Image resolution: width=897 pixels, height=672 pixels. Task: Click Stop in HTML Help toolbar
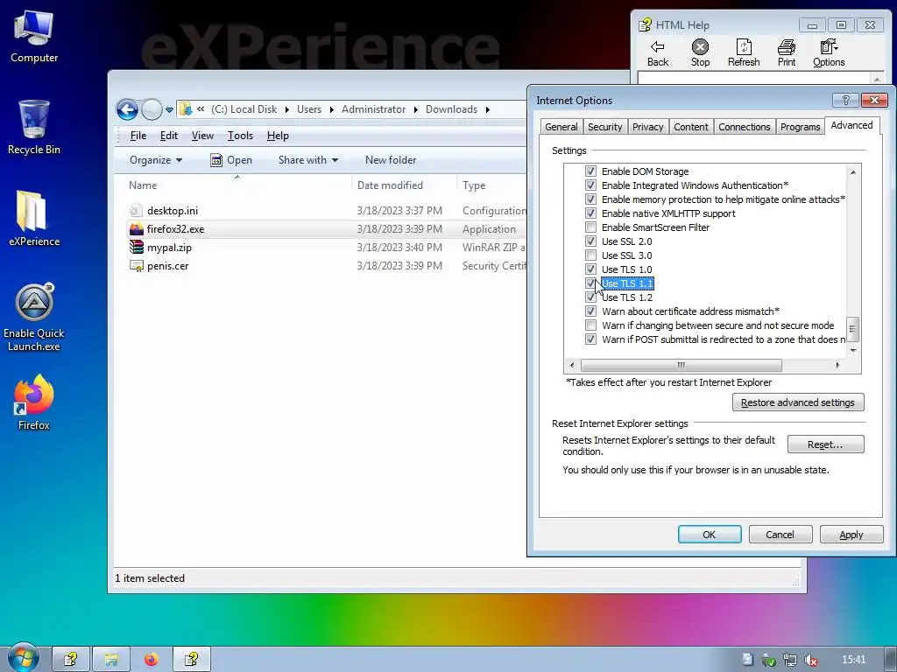[x=700, y=53]
